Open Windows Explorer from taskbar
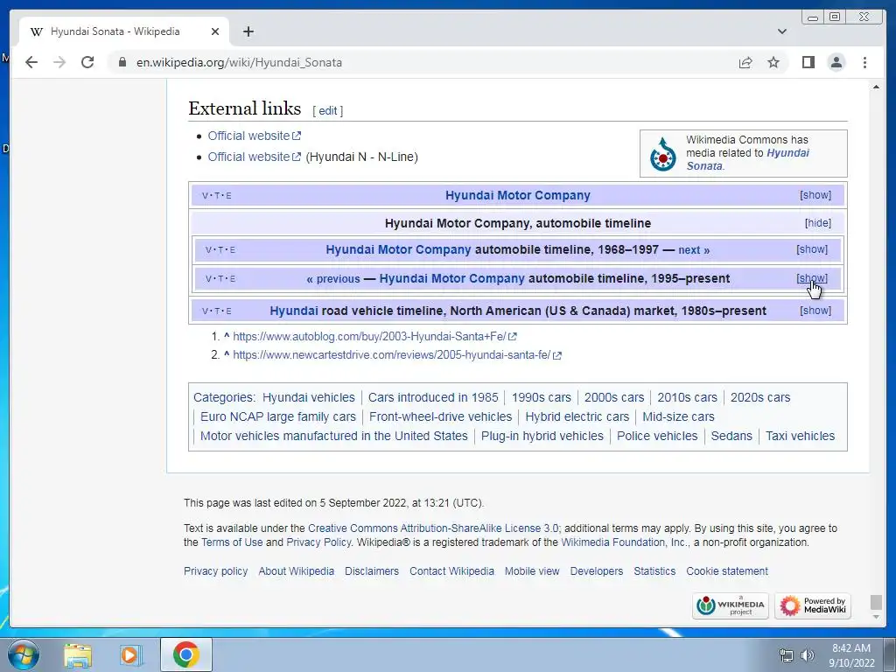 77,655
